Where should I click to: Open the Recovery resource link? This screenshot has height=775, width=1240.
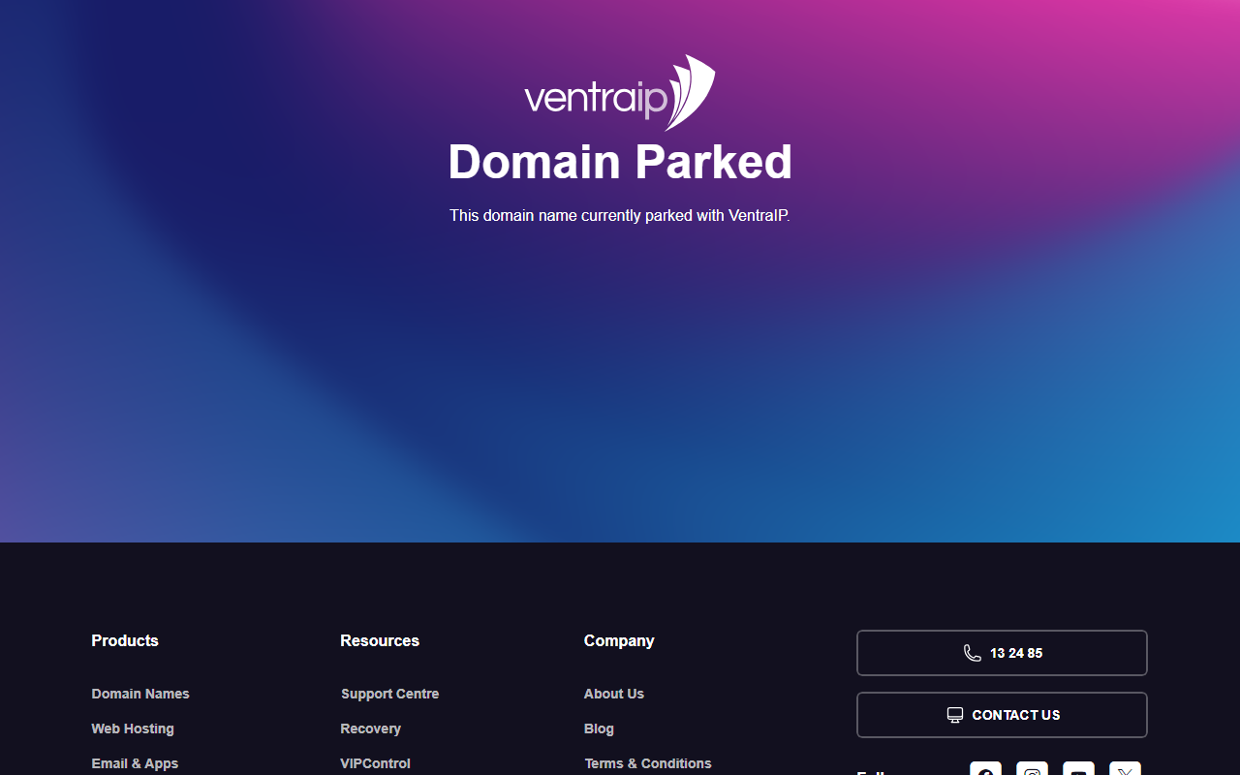tap(370, 728)
